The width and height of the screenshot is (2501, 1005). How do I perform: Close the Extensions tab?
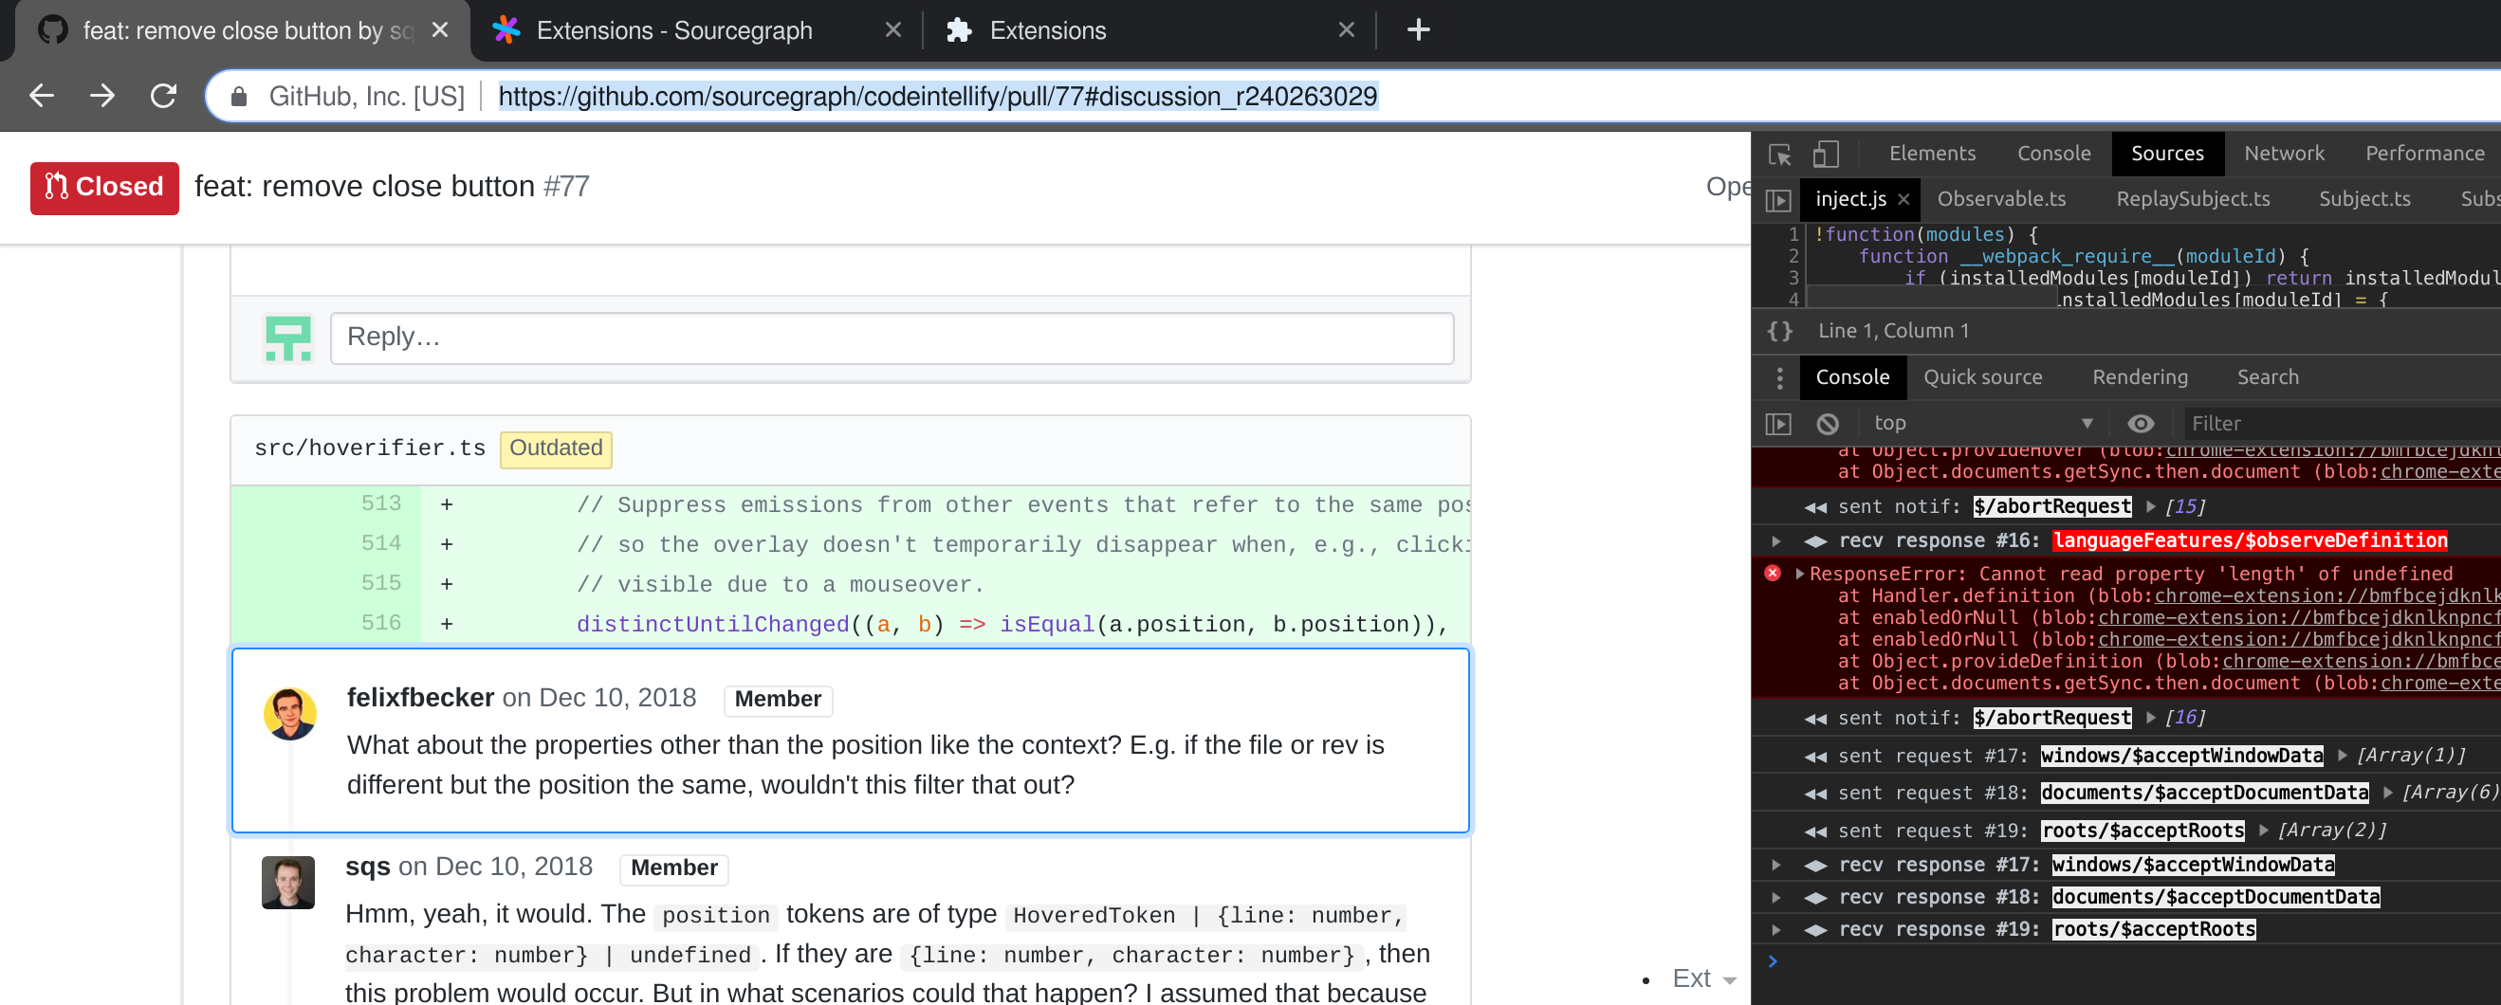coord(1346,30)
